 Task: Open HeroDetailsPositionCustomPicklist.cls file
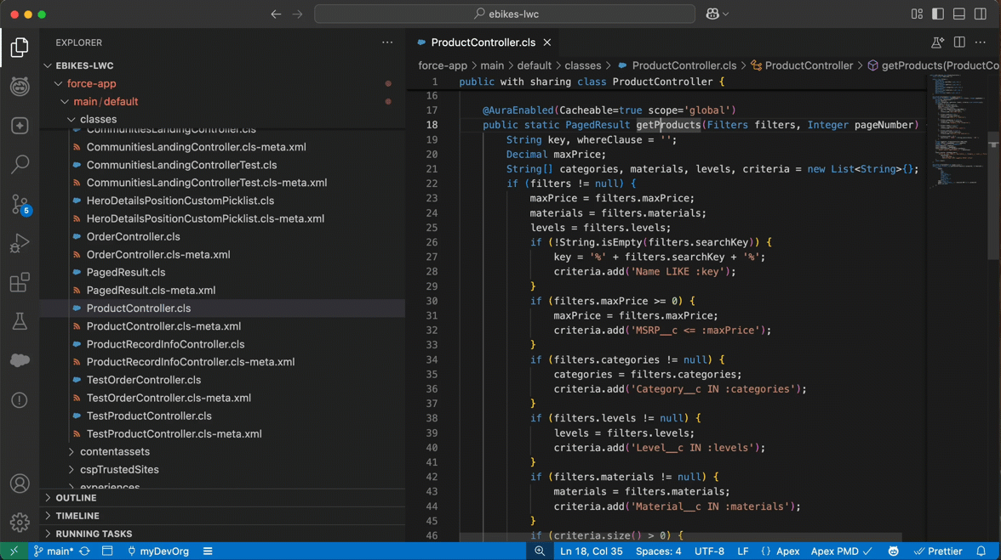pyautogui.click(x=180, y=201)
